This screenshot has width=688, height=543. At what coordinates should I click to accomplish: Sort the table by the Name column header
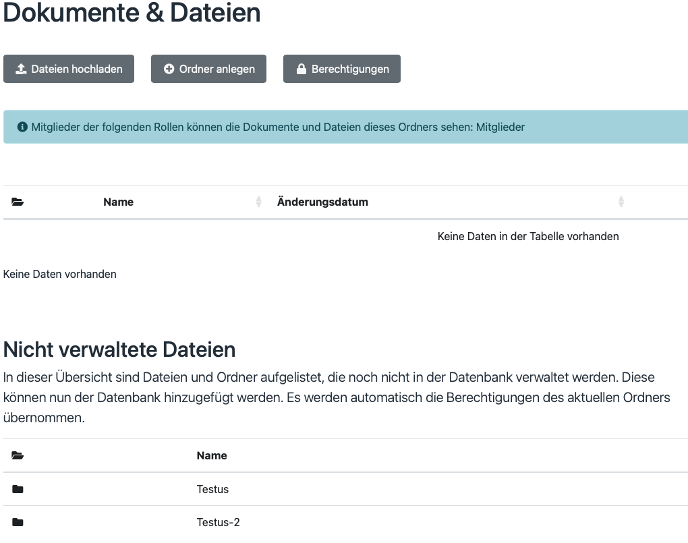tap(118, 202)
